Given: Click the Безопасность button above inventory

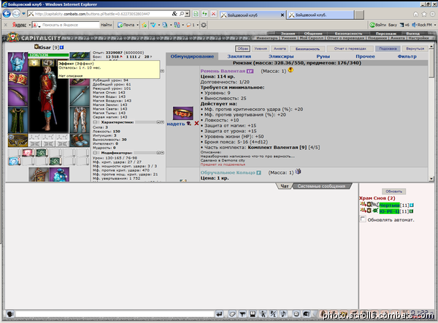Looking at the screenshot, I should coord(307,49).
